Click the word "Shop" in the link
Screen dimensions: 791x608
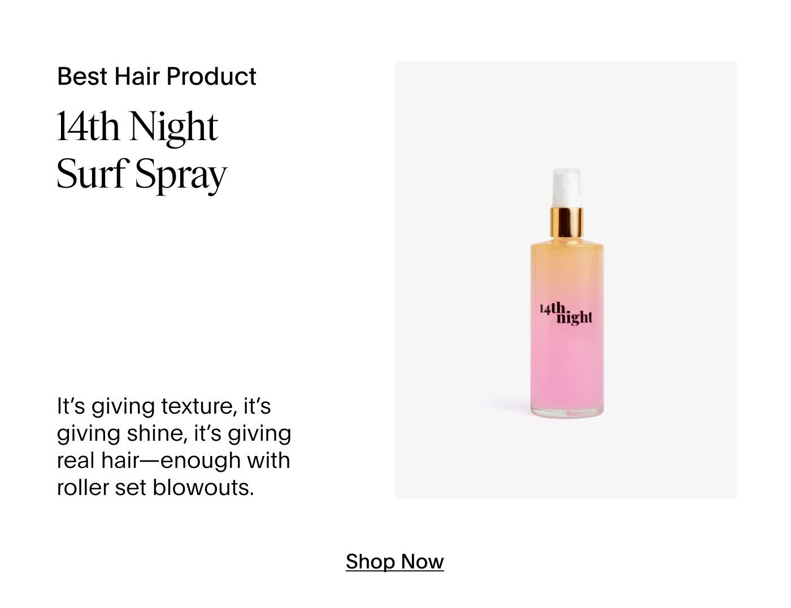click(x=370, y=561)
